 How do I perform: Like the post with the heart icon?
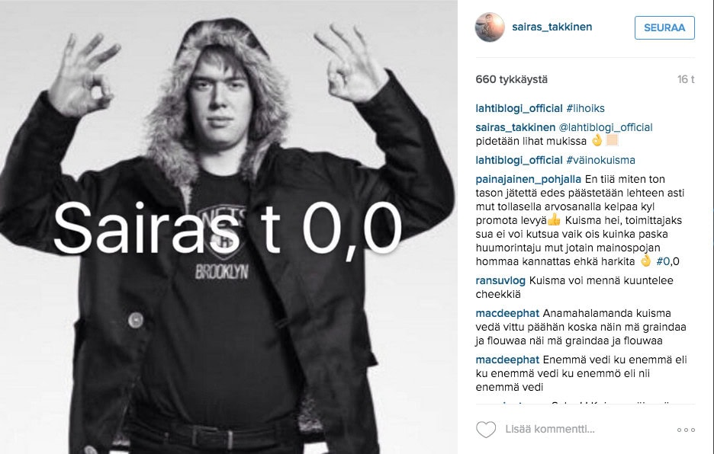click(x=485, y=430)
